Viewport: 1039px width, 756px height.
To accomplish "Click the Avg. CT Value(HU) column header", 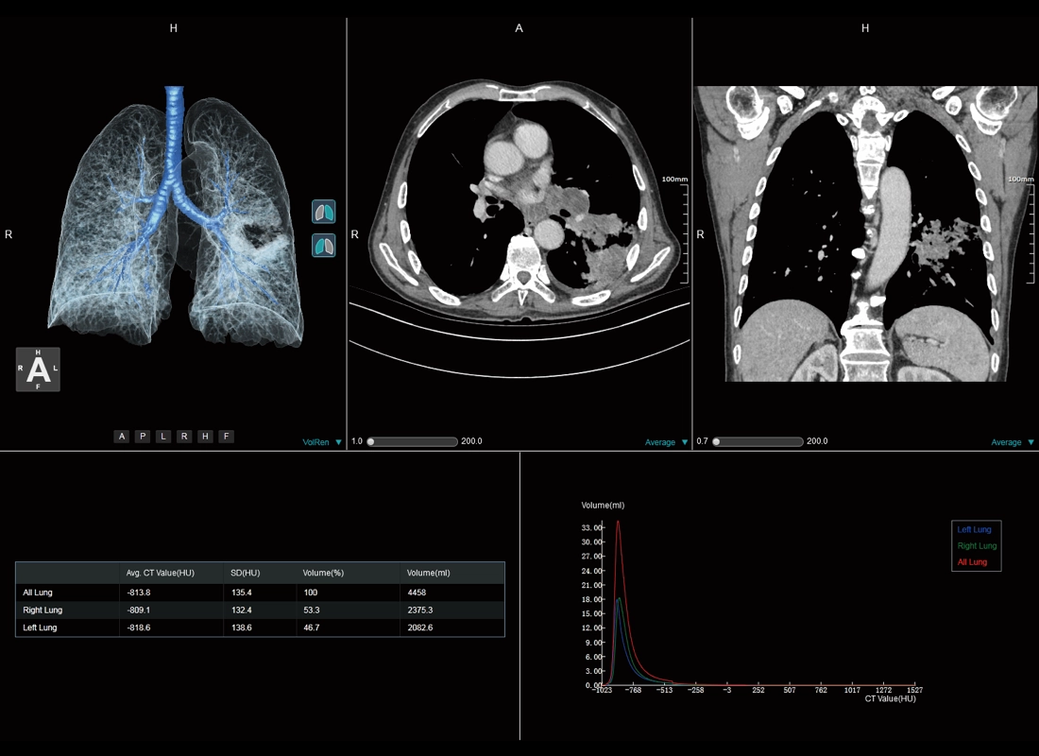I will tap(161, 573).
